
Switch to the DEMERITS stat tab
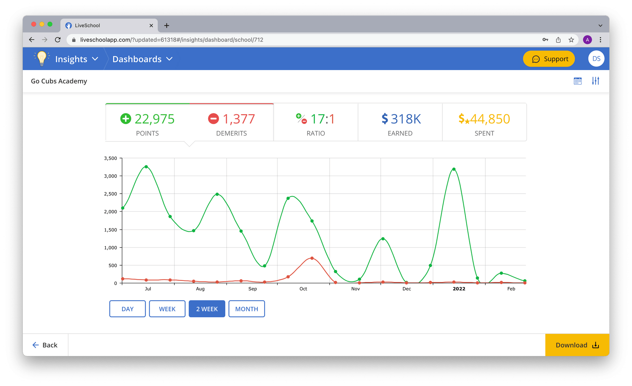(232, 123)
